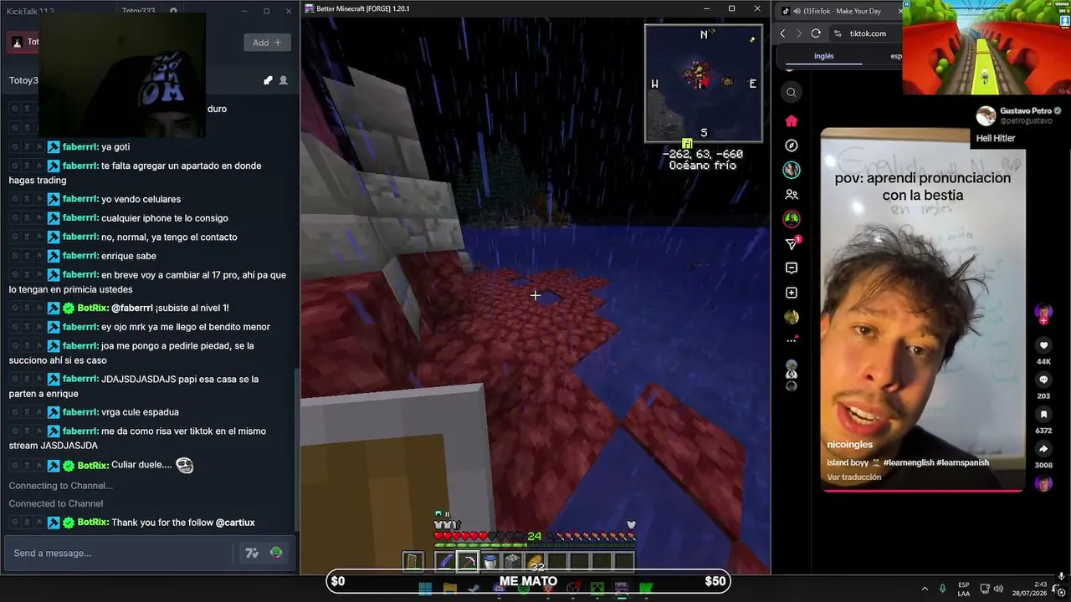Screen dimensions: 1071x602
Task: Add a new chatroom with Add +
Action: 267,43
